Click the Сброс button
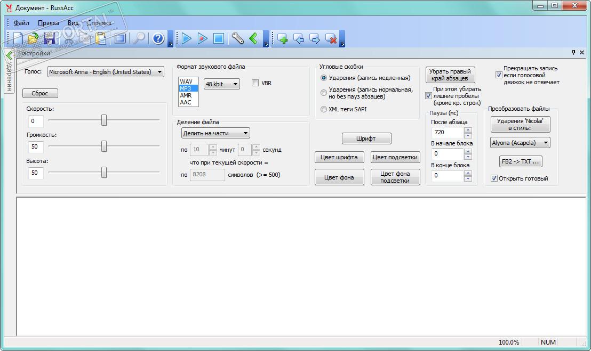This screenshot has height=351, width=591. [x=40, y=93]
